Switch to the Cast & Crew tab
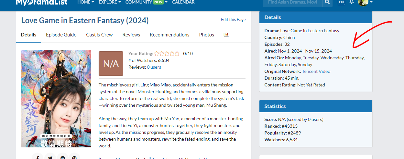Viewport: 404px width, 159px height. (99, 35)
